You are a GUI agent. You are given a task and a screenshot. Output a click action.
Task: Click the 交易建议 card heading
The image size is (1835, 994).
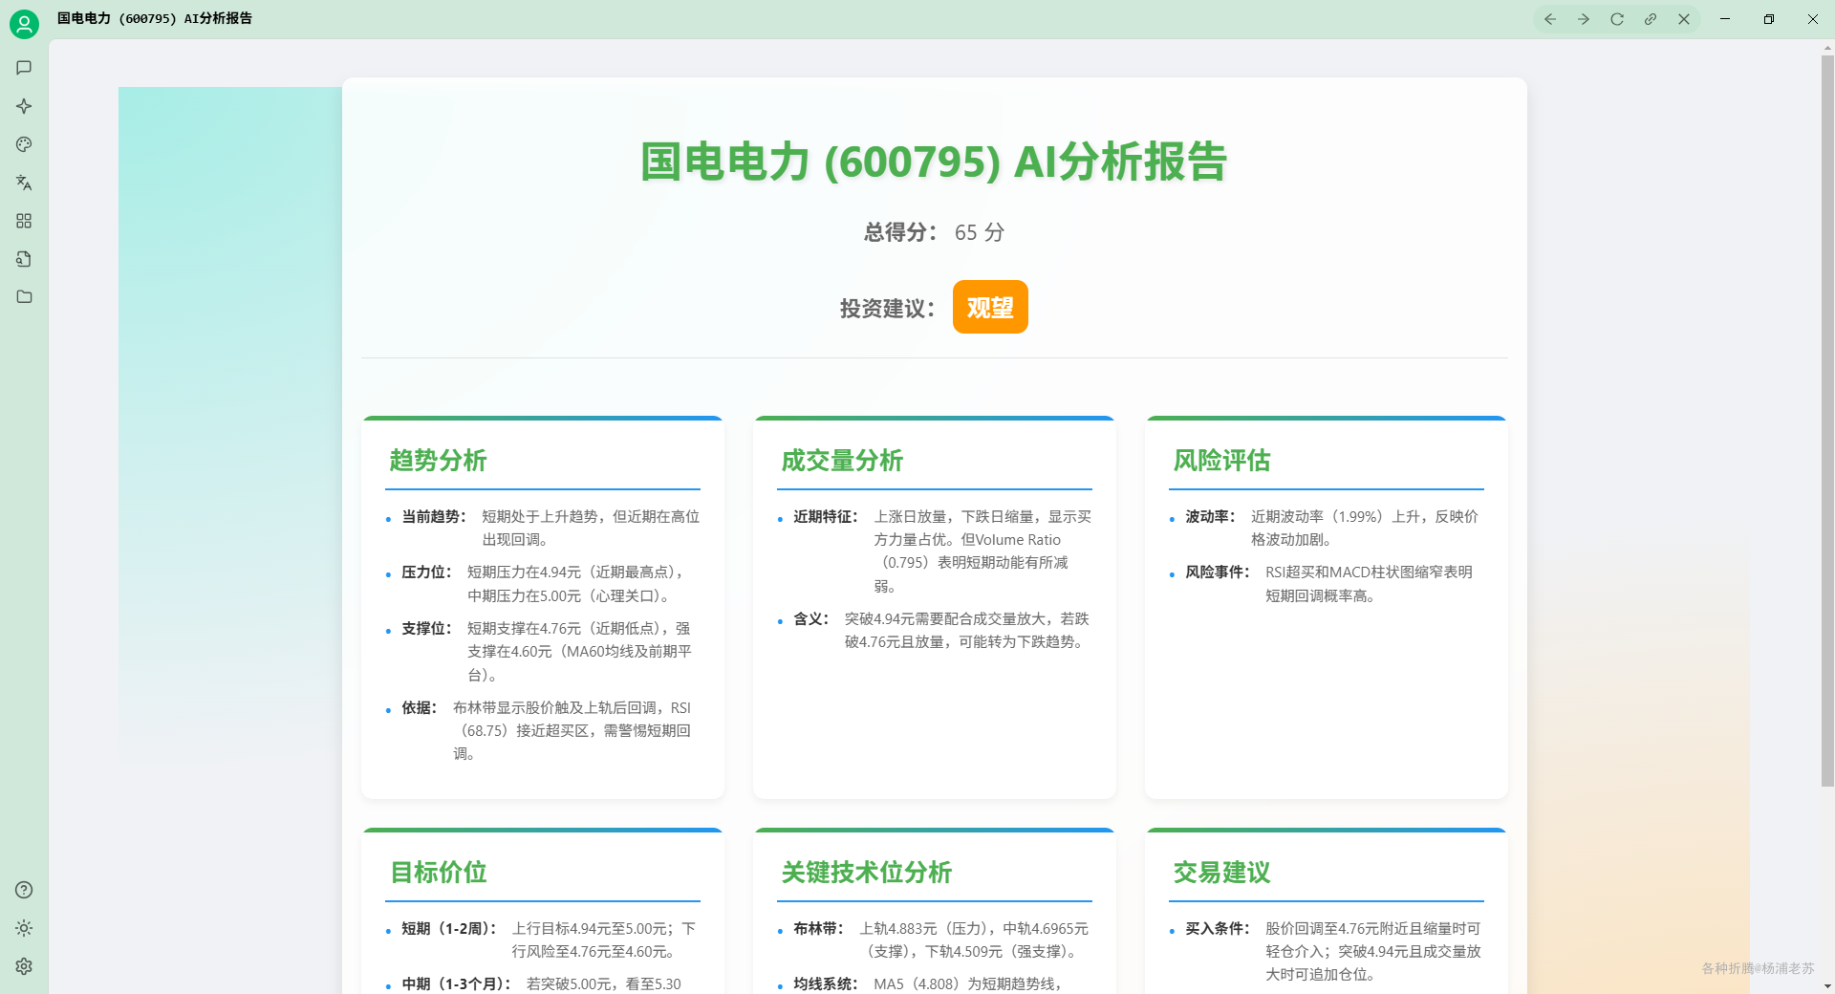click(x=1221, y=873)
